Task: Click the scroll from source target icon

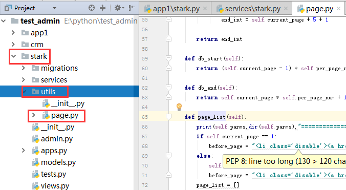Action: pyautogui.click(x=91, y=8)
